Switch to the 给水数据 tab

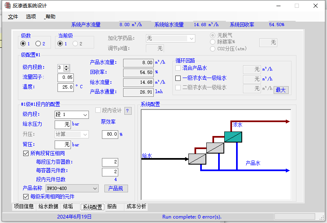pos(49,207)
